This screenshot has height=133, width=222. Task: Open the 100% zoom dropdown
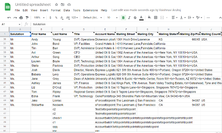click(x=39, y=17)
